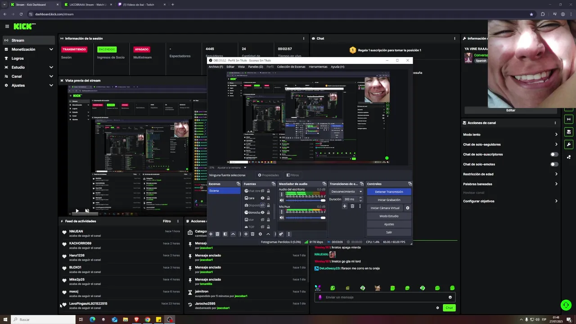Open Chat de solo-seguidores options
The image size is (576, 324).
tap(510, 144)
